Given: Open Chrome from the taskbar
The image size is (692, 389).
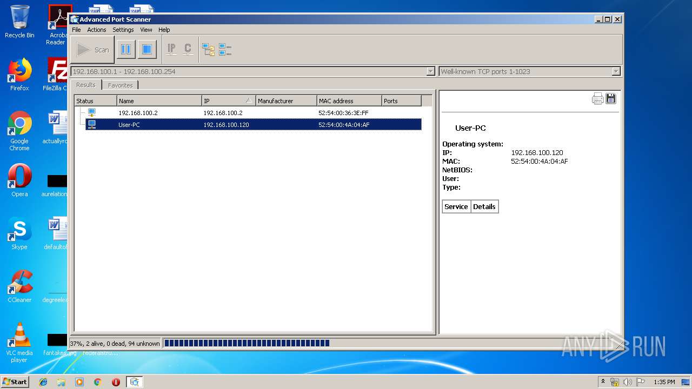Looking at the screenshot, I should click(97, 382).
